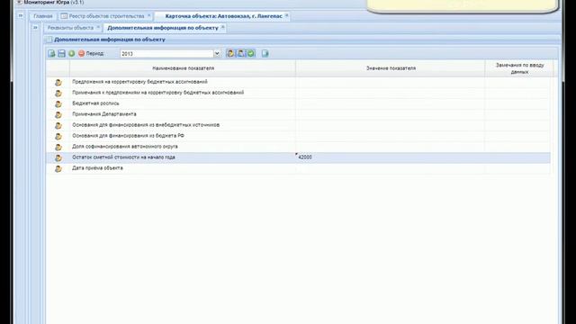Select 'Основания для финансирования из внебюджетных источников'
This screenshot has height=324, width=576.
(x=146, y=125)
